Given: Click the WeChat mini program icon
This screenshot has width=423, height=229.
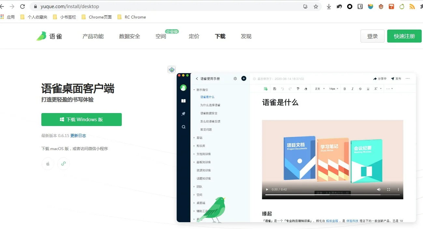Looking at the screenshot, I should 63,164.
